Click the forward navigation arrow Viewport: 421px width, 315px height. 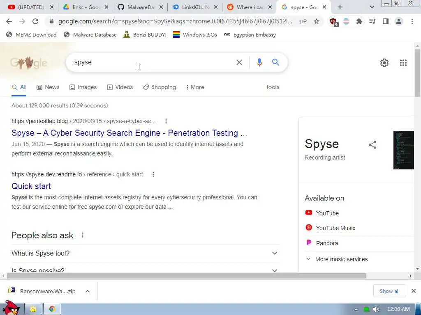tap(22, 21)
